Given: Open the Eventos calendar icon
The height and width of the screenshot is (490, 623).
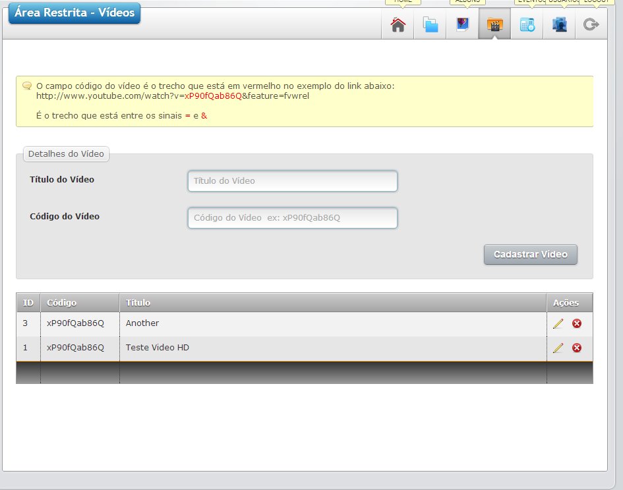Looking at the screenshot, I should click(527, 24).
